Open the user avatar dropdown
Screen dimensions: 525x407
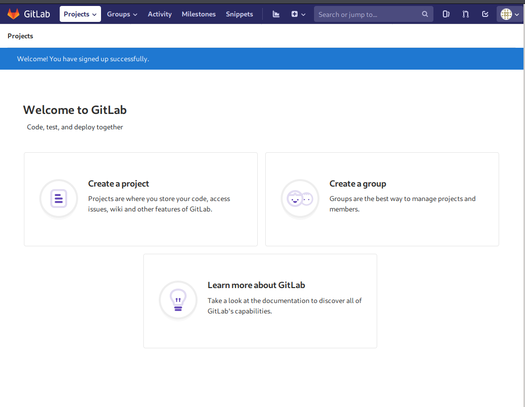click(509, 14)
